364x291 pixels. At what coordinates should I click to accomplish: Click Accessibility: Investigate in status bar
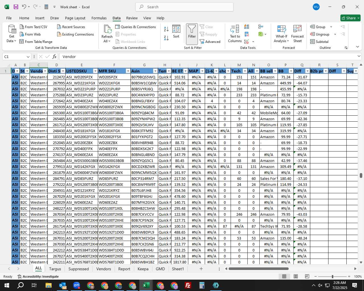[x=38, y=277]
